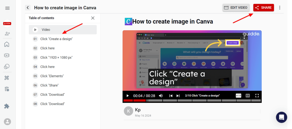Open the puzzle piece extensions icon

(x=7, y=106)
